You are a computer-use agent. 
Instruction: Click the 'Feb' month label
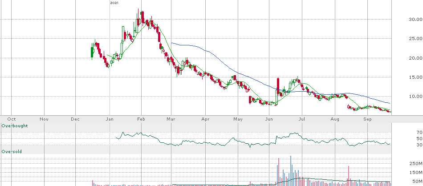tap(141, 119)
